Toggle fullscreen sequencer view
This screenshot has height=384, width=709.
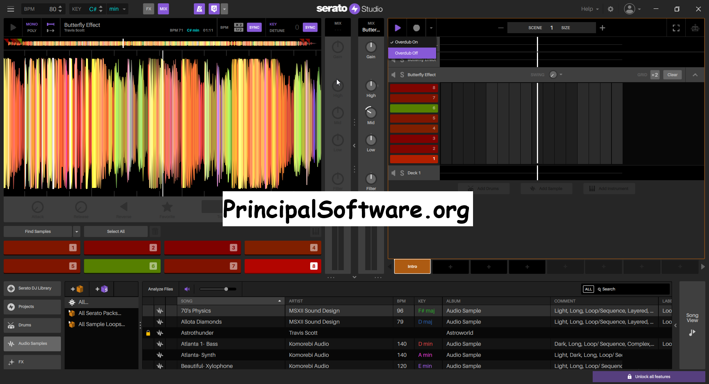click(x=676, y=28)
